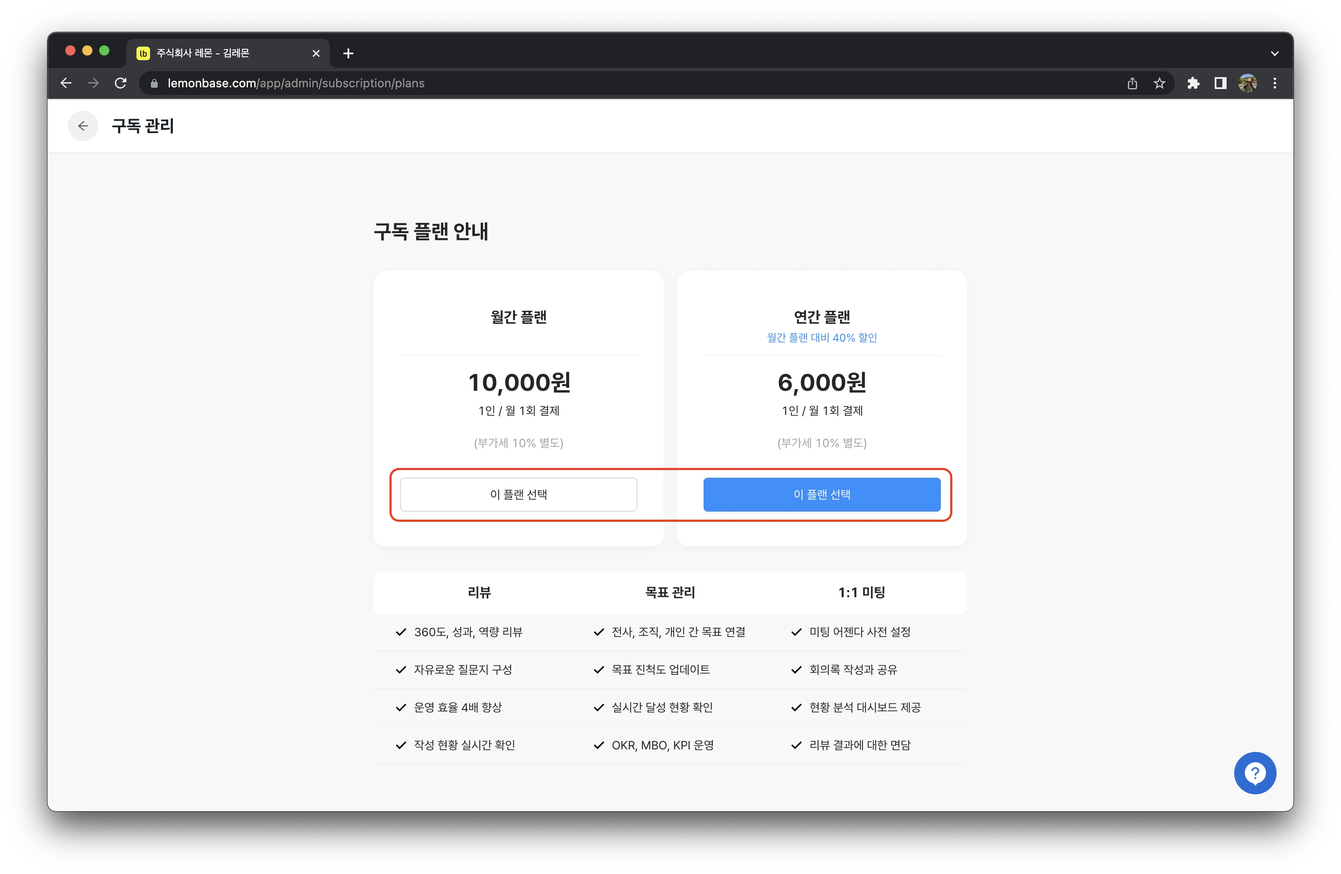Viewport: 1341px width, 874px height.
Task: Click 전사, 조직, 개인 간 목표 연결
Action: [x=679, y=632]
